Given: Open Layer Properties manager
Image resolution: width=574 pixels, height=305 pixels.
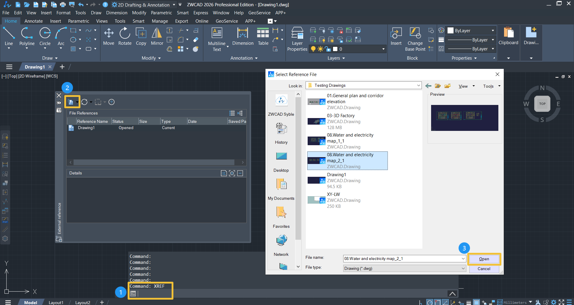Looking at the screenshot, I should click(x=297, y=39).
